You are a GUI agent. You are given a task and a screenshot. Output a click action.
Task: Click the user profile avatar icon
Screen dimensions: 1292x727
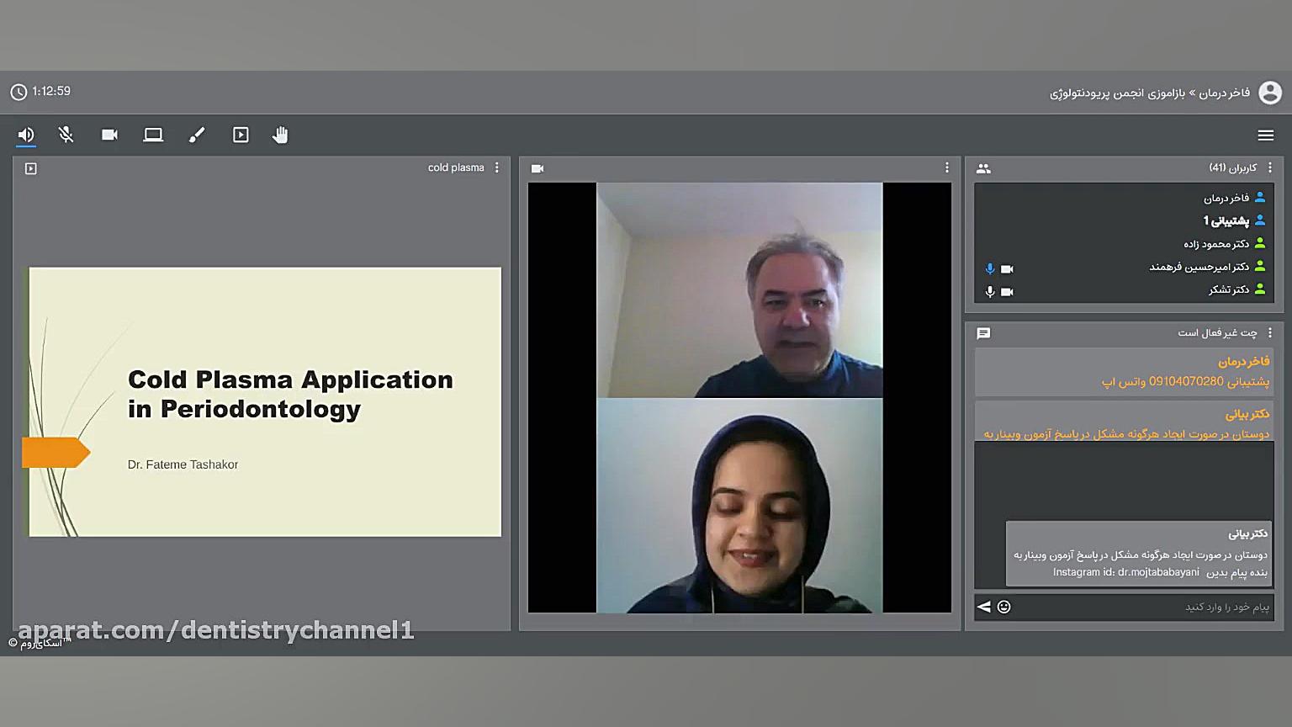pos(1269,93)
